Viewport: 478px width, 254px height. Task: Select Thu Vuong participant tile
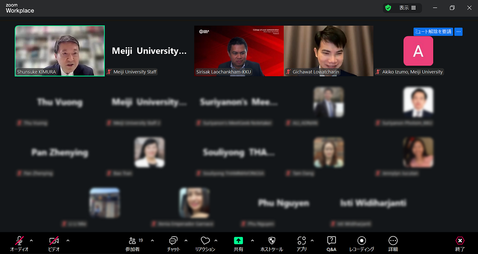click(x=60, y=102)
